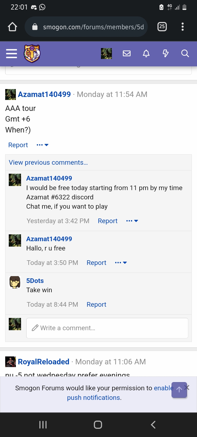Open the search magnifier icon
The image size is (197, 437).
[185, 54]
